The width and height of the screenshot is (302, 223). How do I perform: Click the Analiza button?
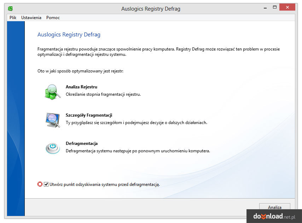point(275,207)
